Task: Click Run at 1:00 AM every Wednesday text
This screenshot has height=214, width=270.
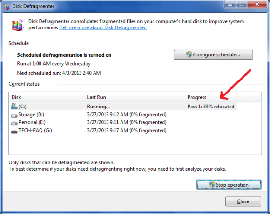Action: (54, 64)
